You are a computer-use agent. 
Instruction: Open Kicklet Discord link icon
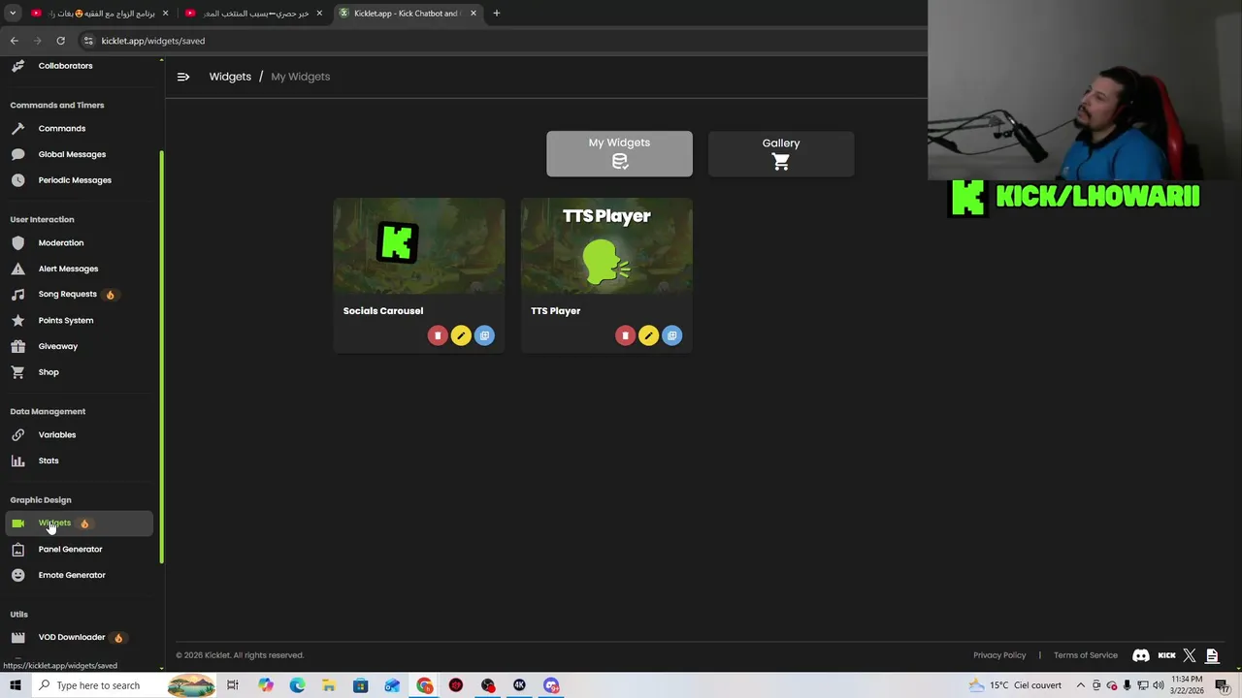click(1141, 655)
